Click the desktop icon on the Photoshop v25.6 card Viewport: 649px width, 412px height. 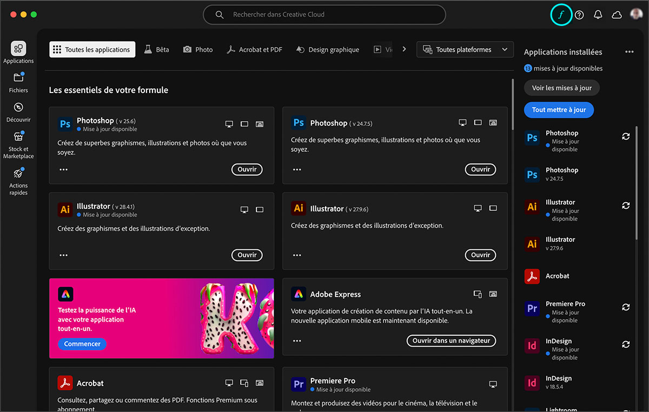(x=229, y=123)
